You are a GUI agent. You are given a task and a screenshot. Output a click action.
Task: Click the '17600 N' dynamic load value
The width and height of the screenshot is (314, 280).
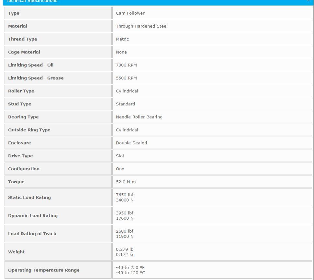[125, 218]
